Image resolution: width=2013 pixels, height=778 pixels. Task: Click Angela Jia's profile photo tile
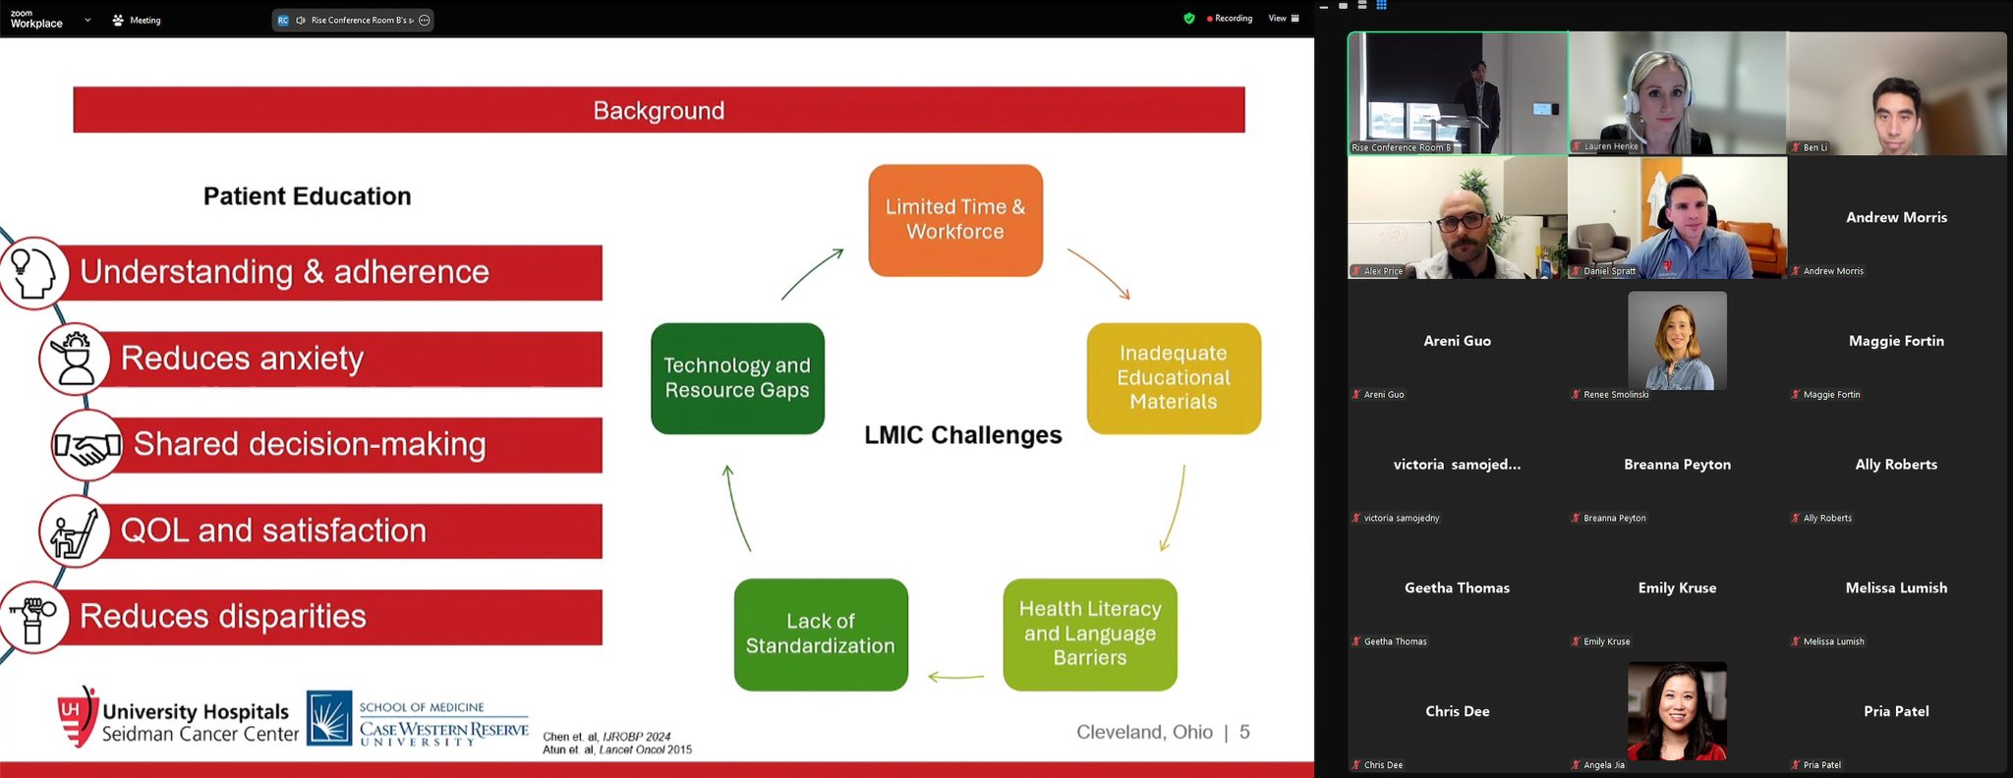1677,710
